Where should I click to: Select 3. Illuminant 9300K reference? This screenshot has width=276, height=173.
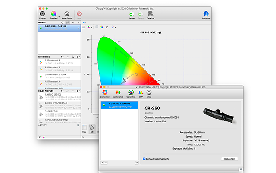pyautogui.click(x=60, y=76)
